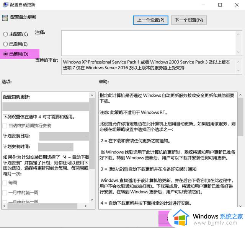Viewport: 245px width, 228px height.
Task: Click the help panel scroll down arrow
Action: [240, 206]
